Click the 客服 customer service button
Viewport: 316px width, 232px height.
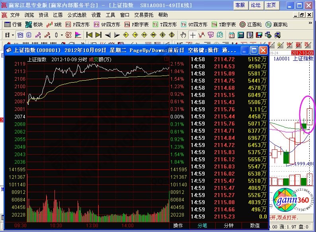240,5
